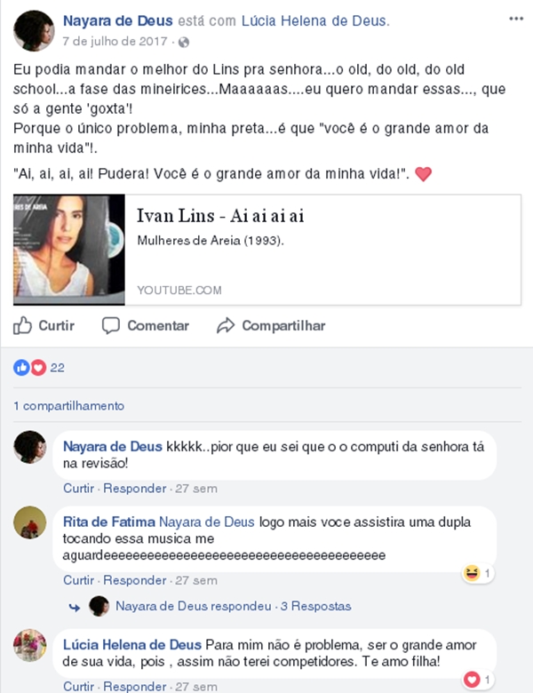
Task: Click the laughing emoji reaction on Rita's comment
Action: click(472, 573)
